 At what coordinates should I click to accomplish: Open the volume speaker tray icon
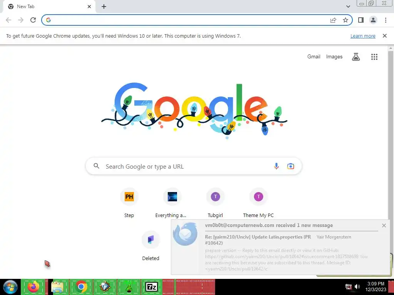tap(357, 287)
